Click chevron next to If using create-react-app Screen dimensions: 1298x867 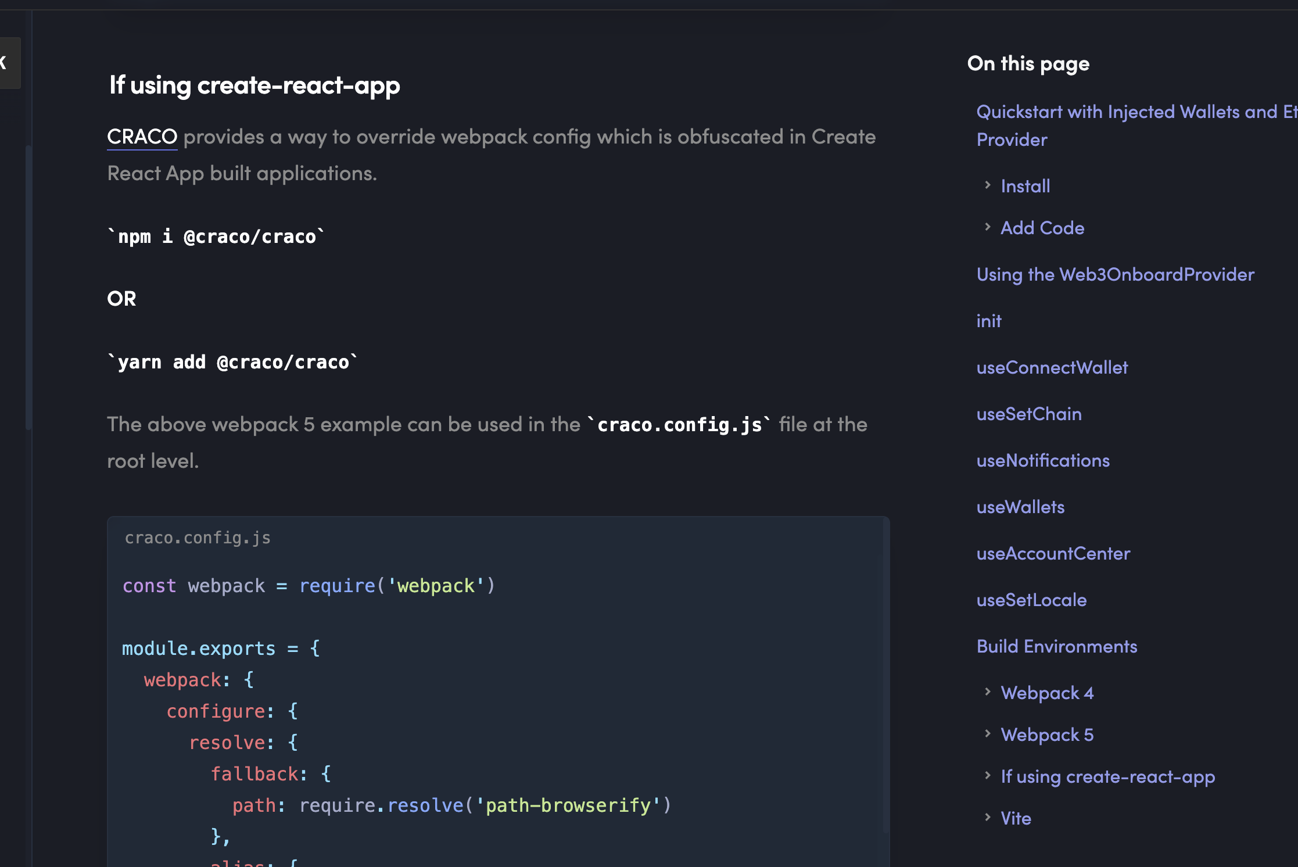[x=987, y=775]
